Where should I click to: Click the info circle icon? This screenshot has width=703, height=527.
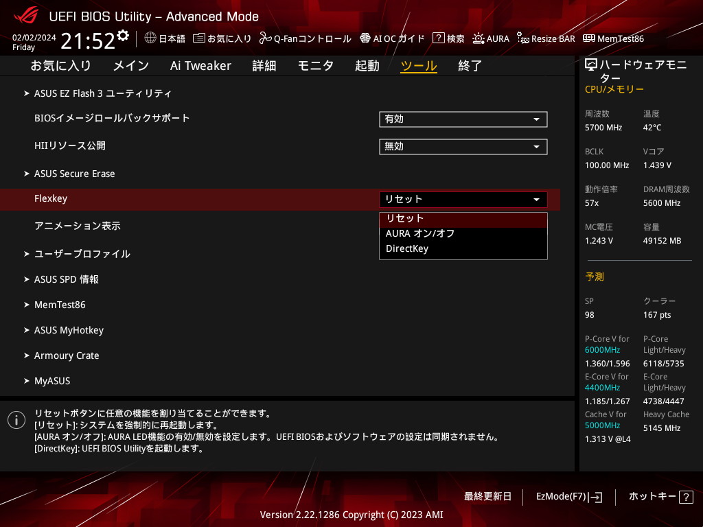(16, 420)
